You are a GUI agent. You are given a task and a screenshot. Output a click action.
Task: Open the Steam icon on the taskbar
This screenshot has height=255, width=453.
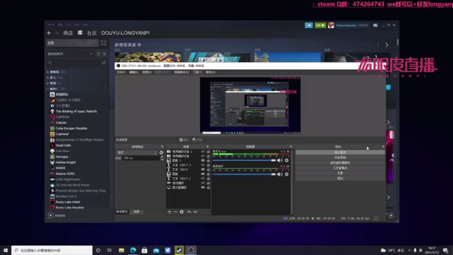pos(179,250)
